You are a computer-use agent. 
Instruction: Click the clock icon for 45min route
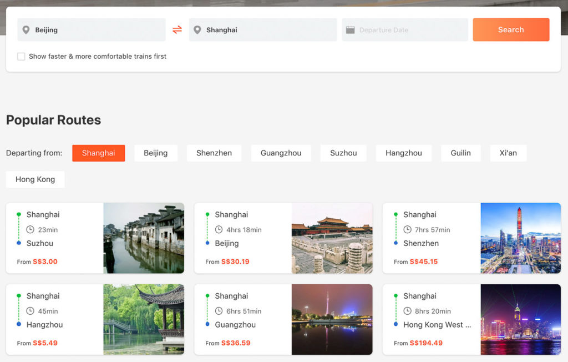point(31,311)
